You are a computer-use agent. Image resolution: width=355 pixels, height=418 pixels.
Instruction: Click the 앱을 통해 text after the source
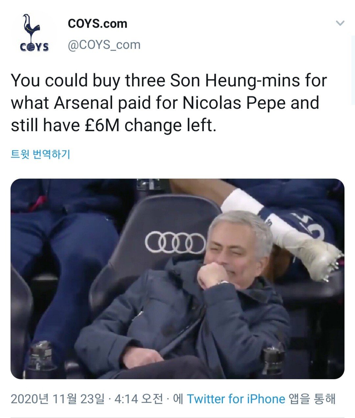tap(312, 399)
